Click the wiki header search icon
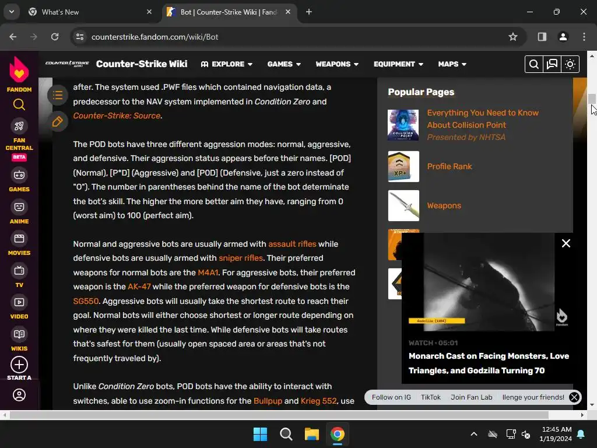597x448 pixels. pos(534,64)
